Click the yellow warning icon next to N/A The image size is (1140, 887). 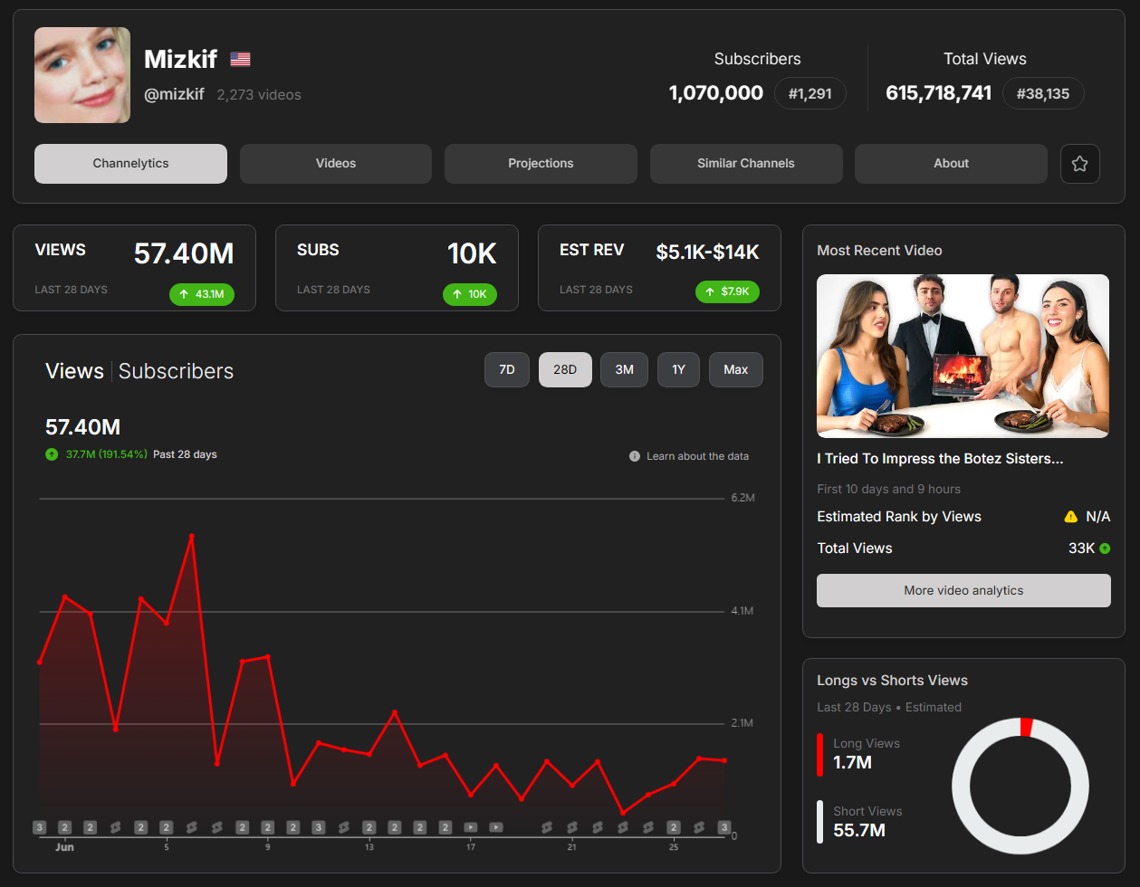[x=1071, y=517]
